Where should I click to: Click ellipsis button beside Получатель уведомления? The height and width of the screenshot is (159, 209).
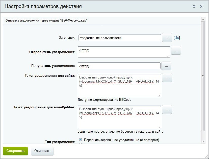(166, 66)
